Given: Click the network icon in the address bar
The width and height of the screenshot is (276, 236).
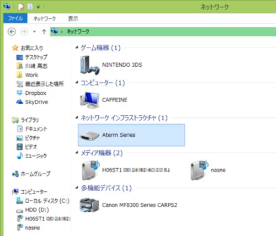Looking at the screenshot, I should pyautogui.click(x=54, y=31).
